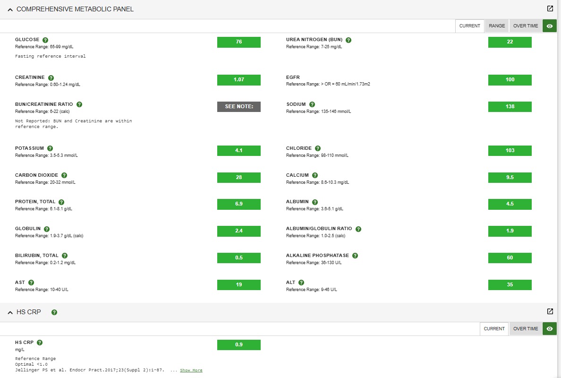This screenshot has width=561, height=378.
Task: Click the question mark next to SODIUM
Action: pos(312,104)
